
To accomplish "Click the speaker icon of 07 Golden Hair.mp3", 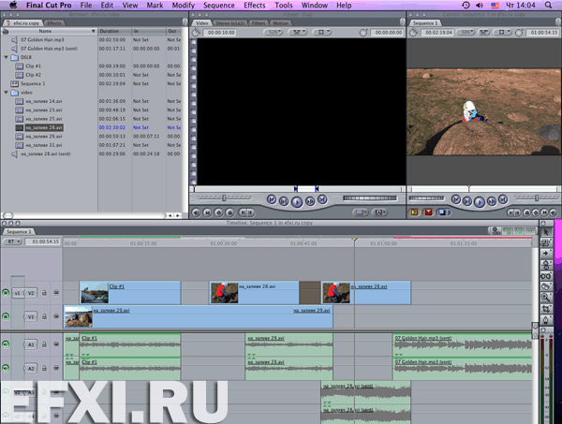I will coord(15,40).
